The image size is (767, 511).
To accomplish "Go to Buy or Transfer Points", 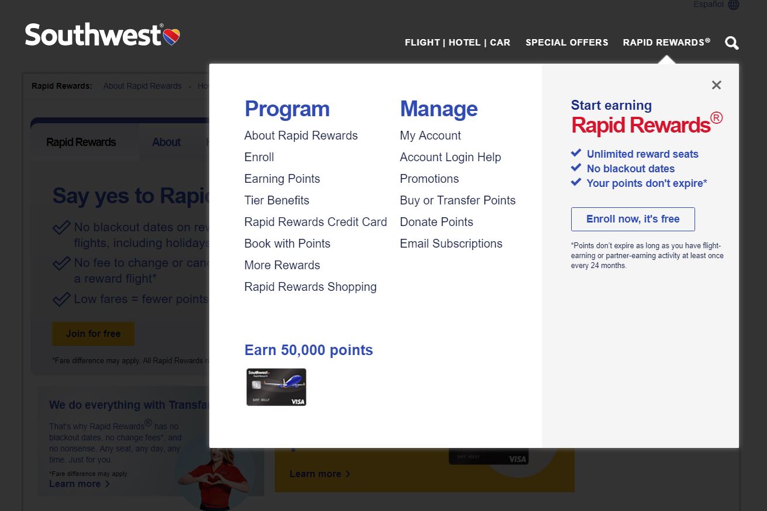I will 457,200.
